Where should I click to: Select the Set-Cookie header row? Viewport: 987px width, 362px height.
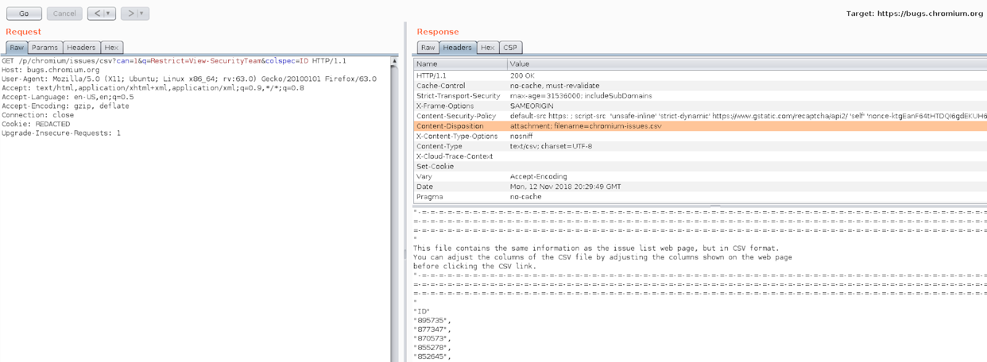click(700, 166)
